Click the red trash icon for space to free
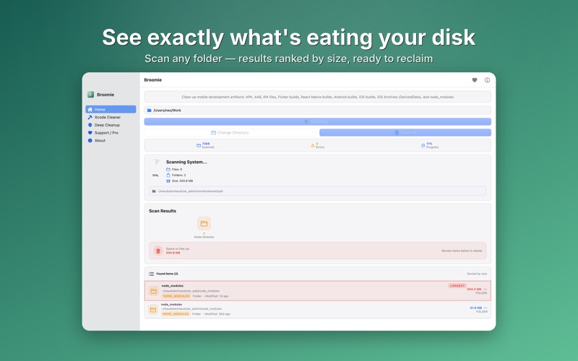The height and width of the screenshot is (361, 578). (x=158, y=251)
